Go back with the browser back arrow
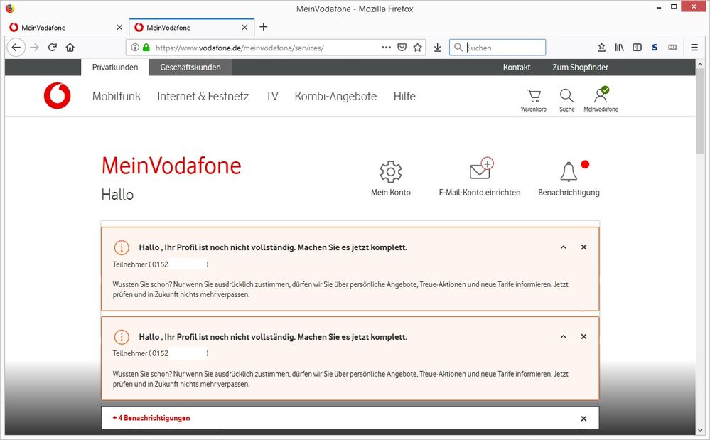The image size is (710, 440). [16, 48]
